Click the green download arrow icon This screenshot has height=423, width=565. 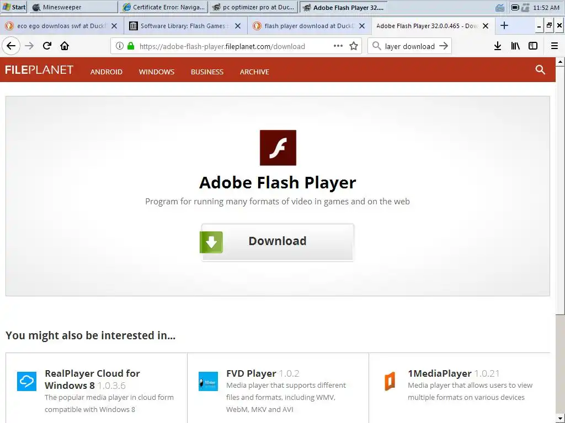click(211, 242)
